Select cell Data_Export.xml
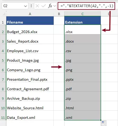This screenshot has height=126, width=118. coord(30,115)
